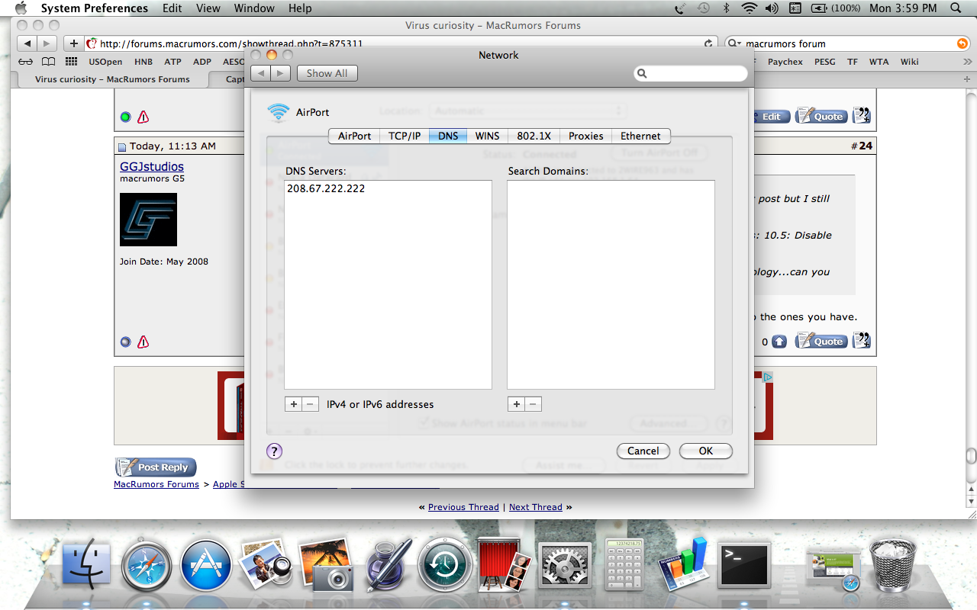Open the Wi-Fi status menu

[749, 8]
